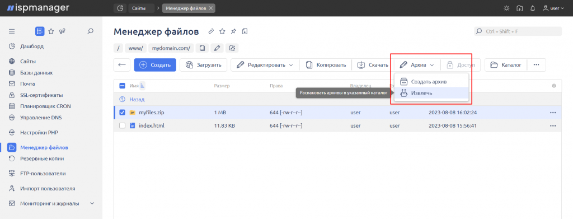This screenshot has height=219, width=573.
Task: Click the sidebar hamburger menu icon
Action: pos(12,31)
